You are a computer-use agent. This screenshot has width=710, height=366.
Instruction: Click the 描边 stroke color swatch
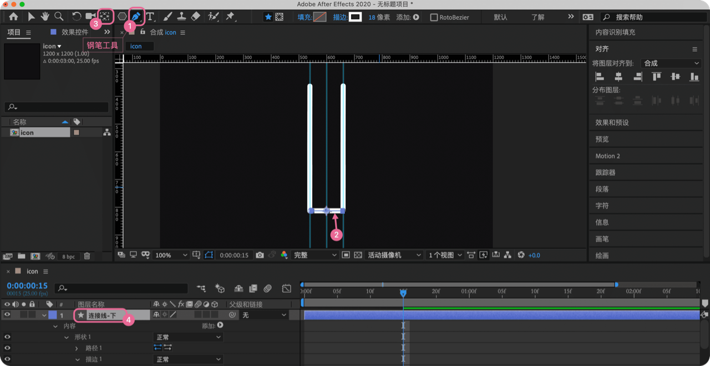coord(355,17)
